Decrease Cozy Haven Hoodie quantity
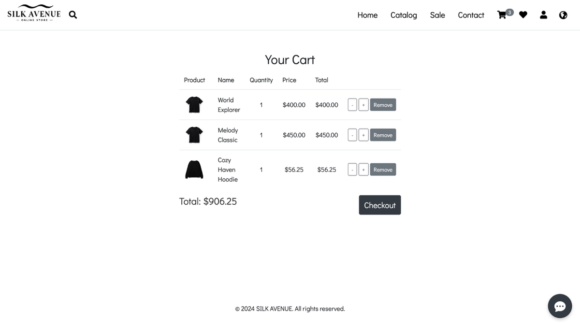580x326 pixels. pyautogui.click(x=352, y=170)
